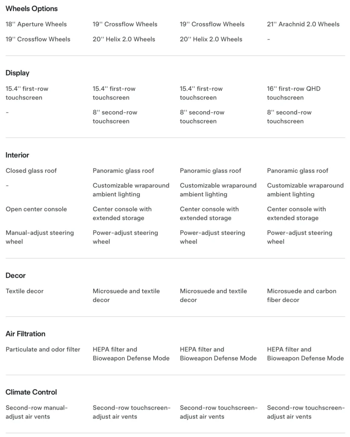Click the Climate Control section heading
This screenshot has width=350, height=437.
(x=31, y=392)
